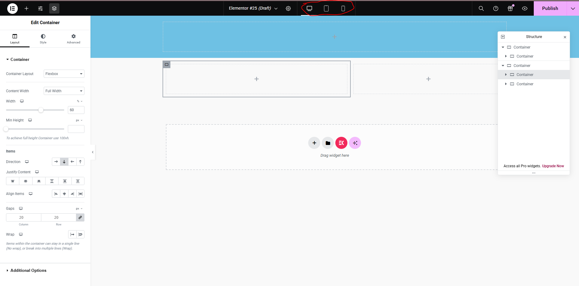The width and height of the screenshot is (579, 286).
Task: Switch to the Style tab
Action: pyautogui.click(x=43, y=39)
